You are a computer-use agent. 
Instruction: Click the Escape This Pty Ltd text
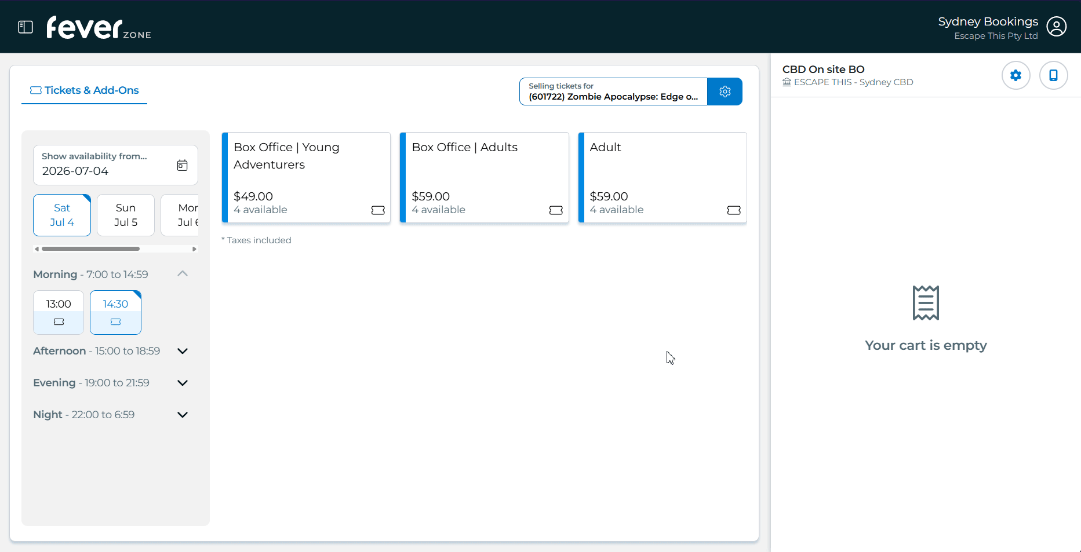(996, 36)
